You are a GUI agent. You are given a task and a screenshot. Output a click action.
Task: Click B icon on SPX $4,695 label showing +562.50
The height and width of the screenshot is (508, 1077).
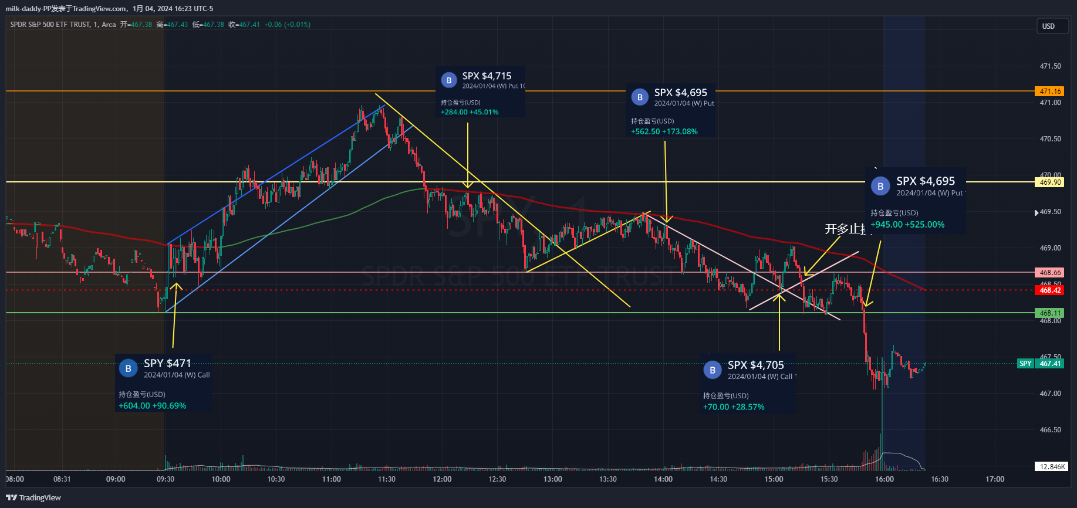tap(640, 97)
